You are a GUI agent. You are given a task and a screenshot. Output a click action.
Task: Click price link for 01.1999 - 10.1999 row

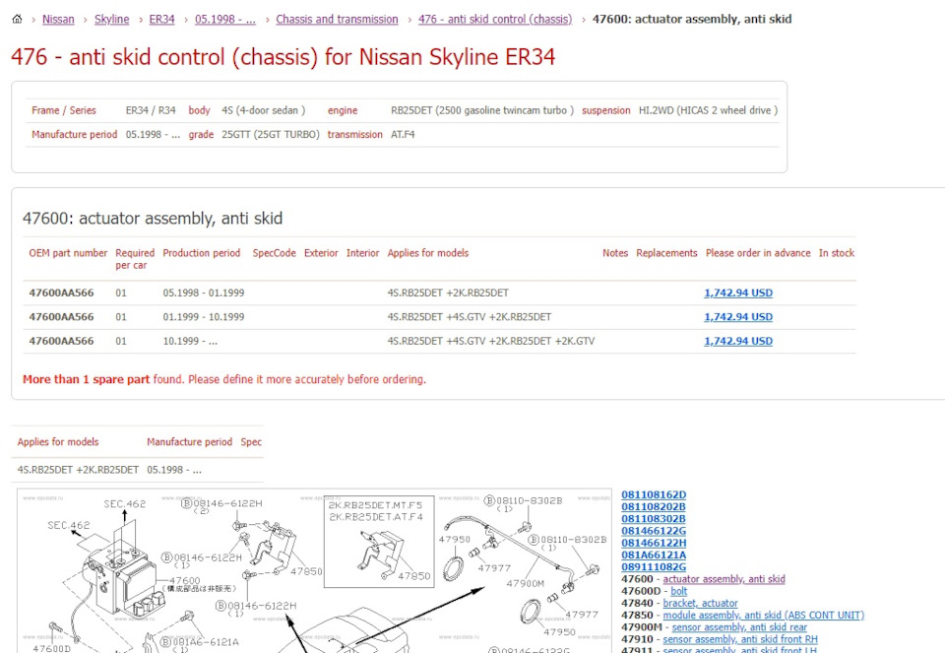[x=738, y=317]
